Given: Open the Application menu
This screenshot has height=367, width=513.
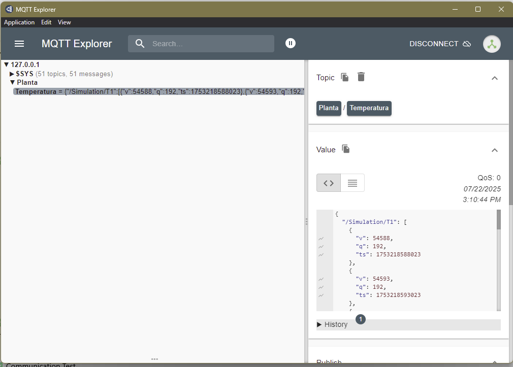Looking at the screenshot, I should [19, 22].
